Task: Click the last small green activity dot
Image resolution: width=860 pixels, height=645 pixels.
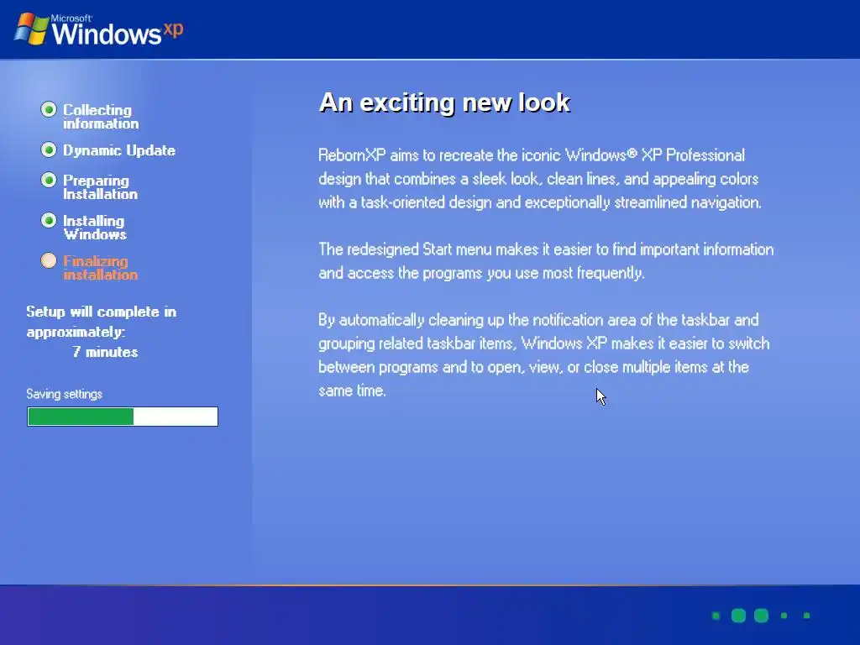Action: tap(807, 616)
